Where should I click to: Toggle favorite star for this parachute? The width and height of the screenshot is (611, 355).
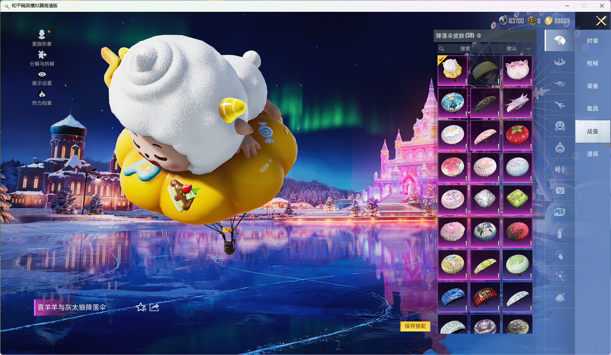point(141,307)
